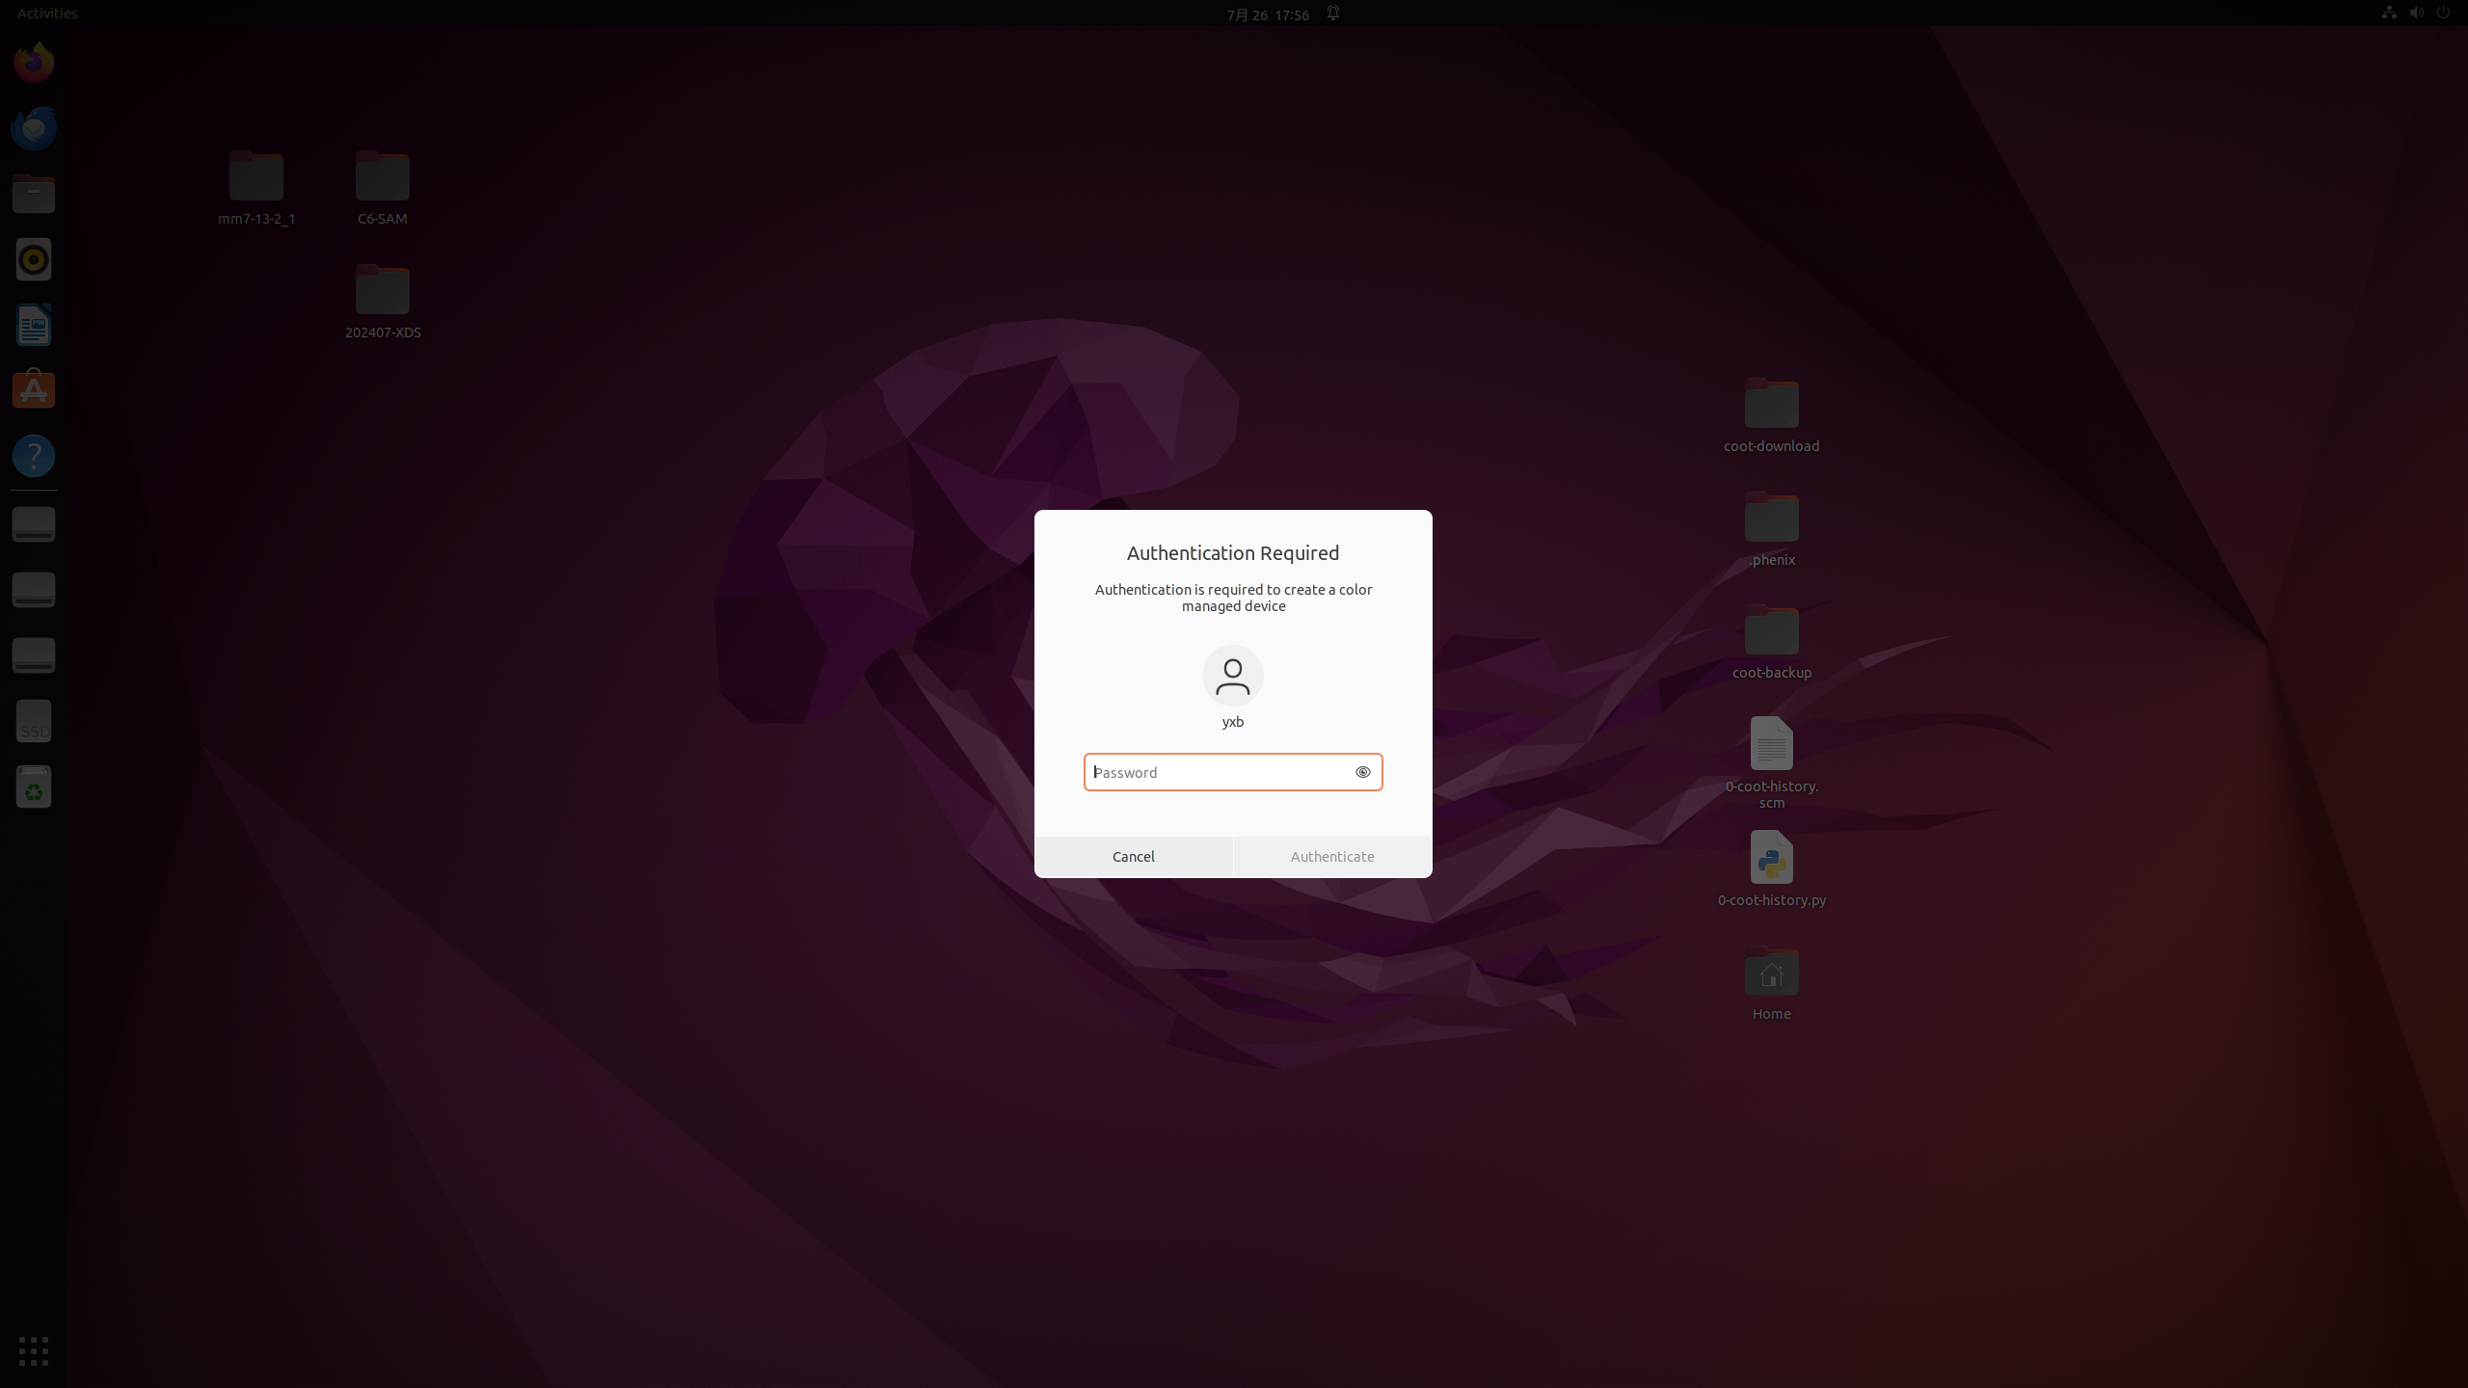The width and height of the screenshot is (2468, 1388).
Task: Click the Show Applications grid icon
Action: click(x=32, y=1350)
